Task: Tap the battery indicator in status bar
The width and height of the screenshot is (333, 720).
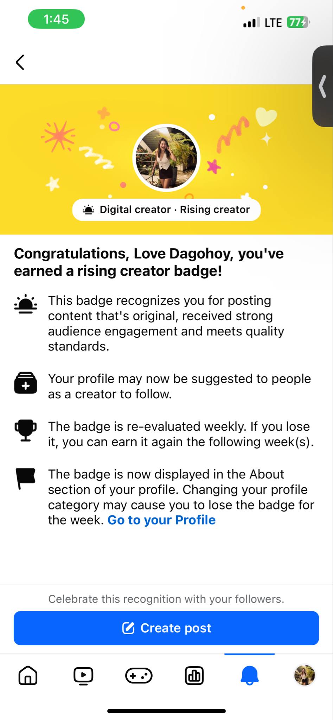Action: [298, 22]
